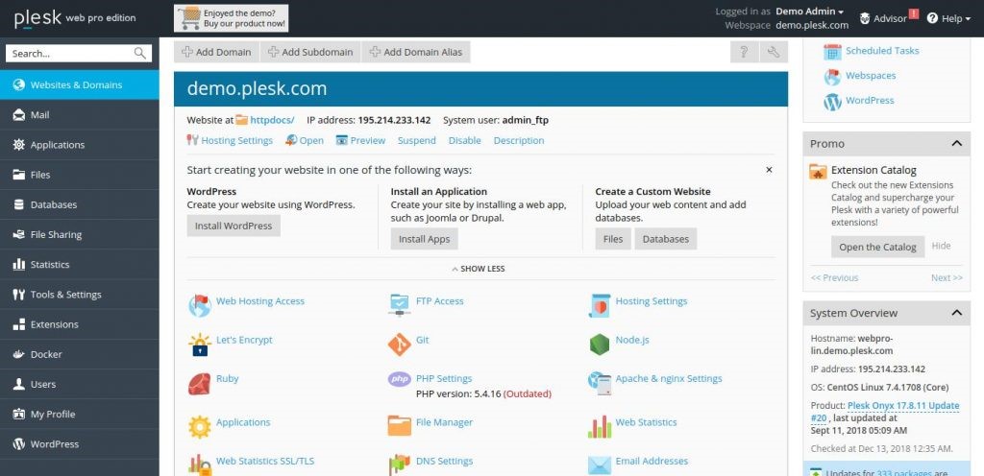Open the Ruby gem icon
Screen dimensions: 984x476
tap(200, 383)
